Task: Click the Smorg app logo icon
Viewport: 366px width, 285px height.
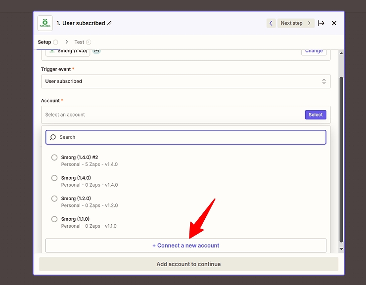Action: pyautogui.click(x=45, y=23)
